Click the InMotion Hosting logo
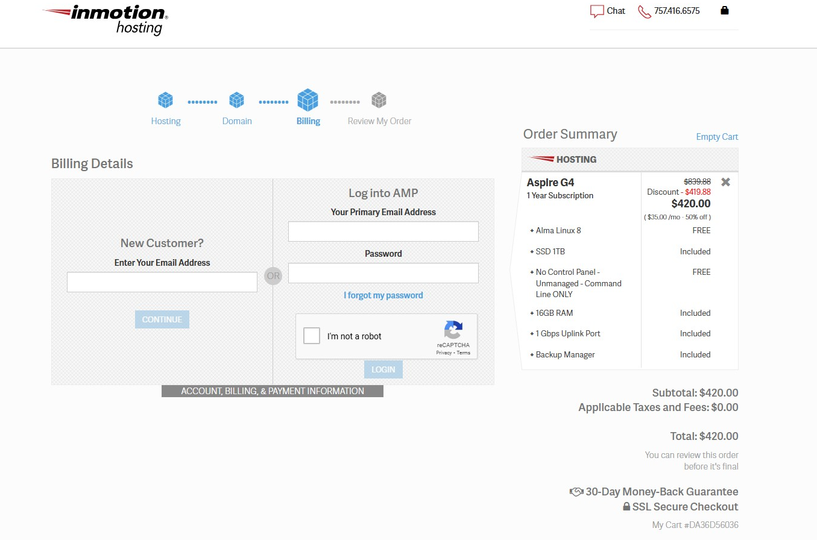Screen dimensions: 817x540 pos(105,20)
